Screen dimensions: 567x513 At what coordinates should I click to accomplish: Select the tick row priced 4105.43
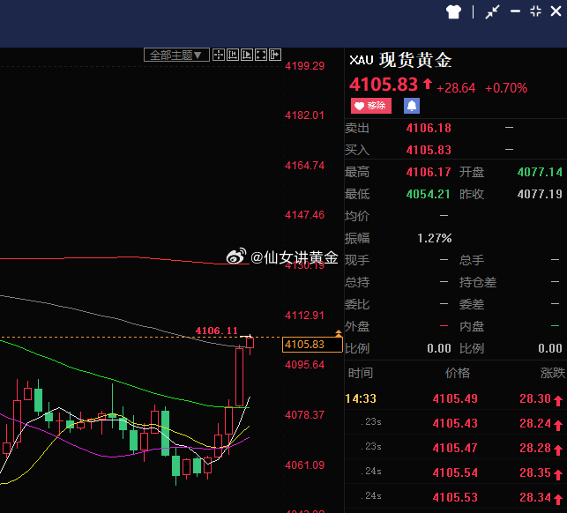click(456, 423)
